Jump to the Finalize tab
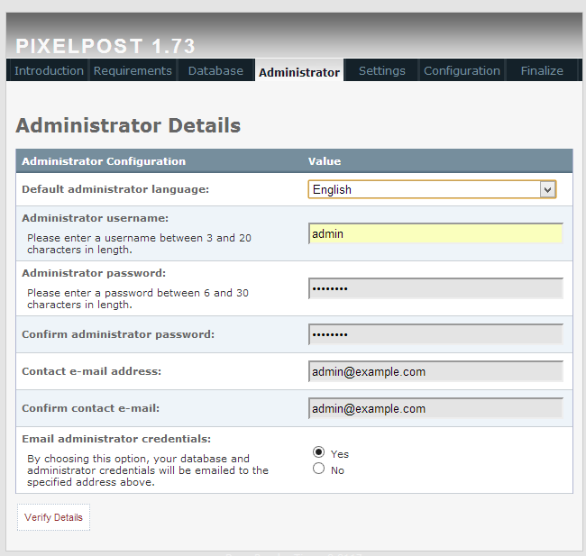586x556 pixels. pyautogui.click(x=542, y=71)
